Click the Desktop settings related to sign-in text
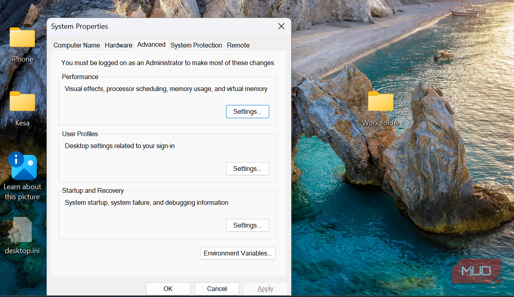This screenshot has width=514, height=297. coord(120,146)
